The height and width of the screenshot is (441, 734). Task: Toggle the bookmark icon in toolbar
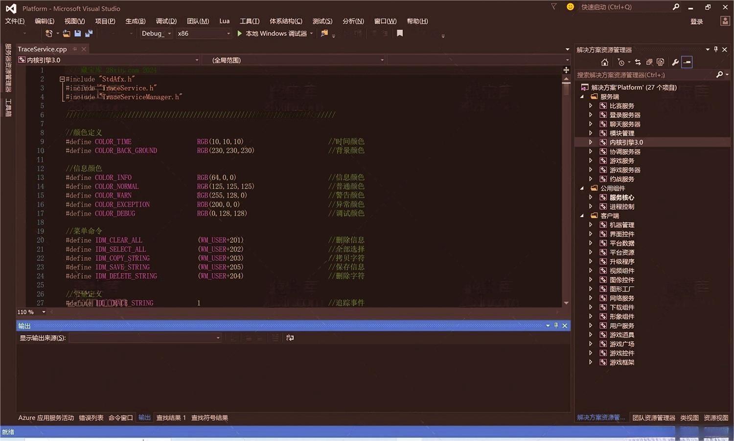pos(400,33)
